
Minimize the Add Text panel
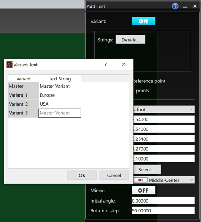tap(185, 7)
